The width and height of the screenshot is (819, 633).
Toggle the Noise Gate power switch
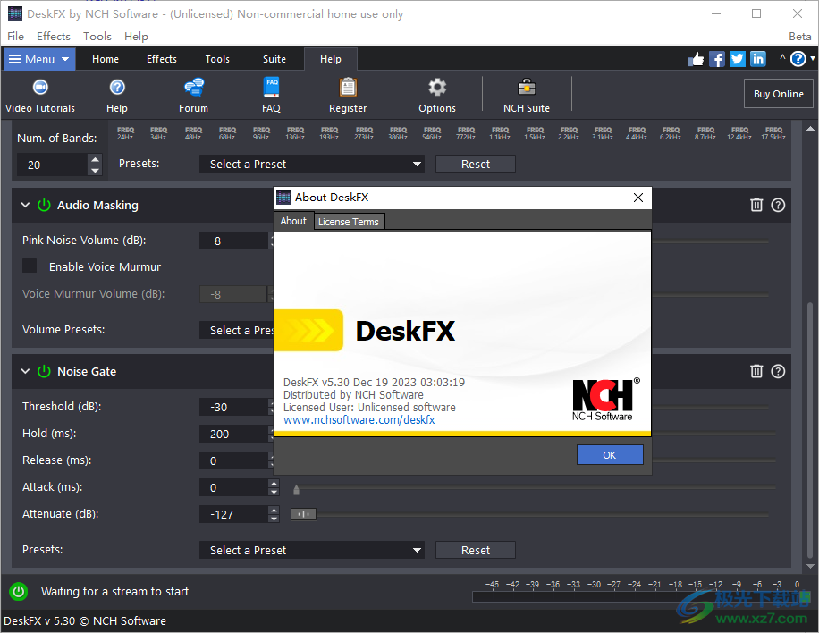[44, 371]
